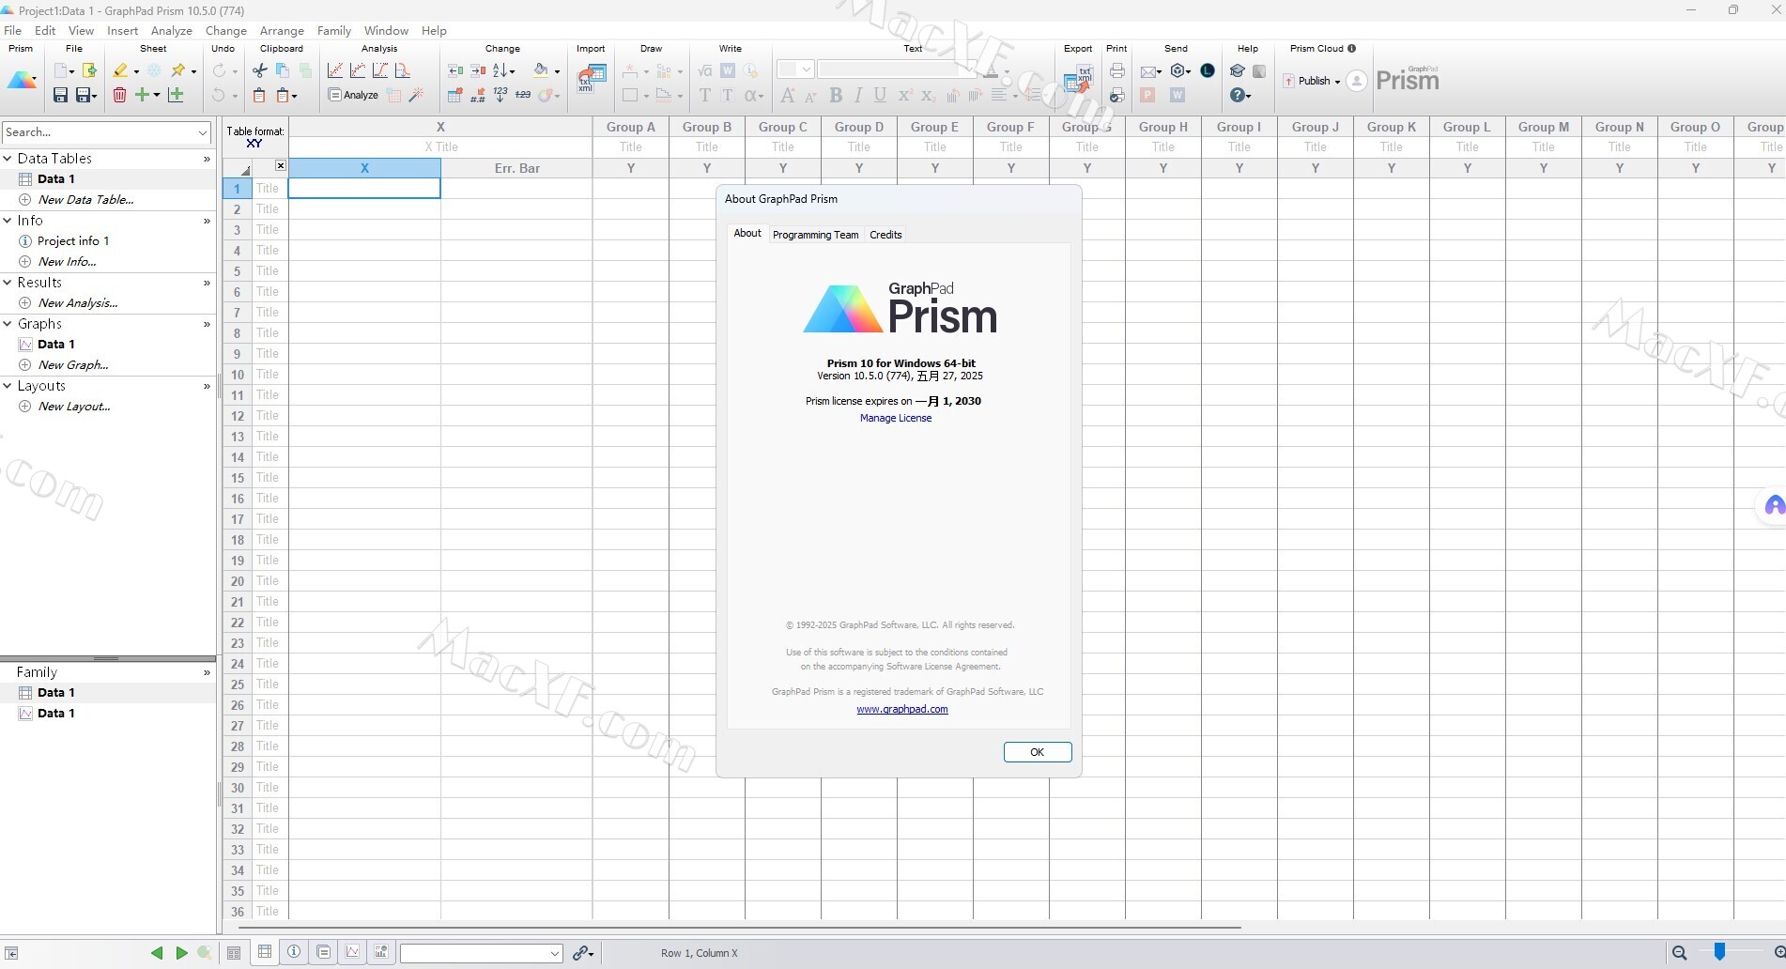Click the Analyze button in the toolbar
The width and height of the screenshot is (1786, 969).
(x=353, y=95)
